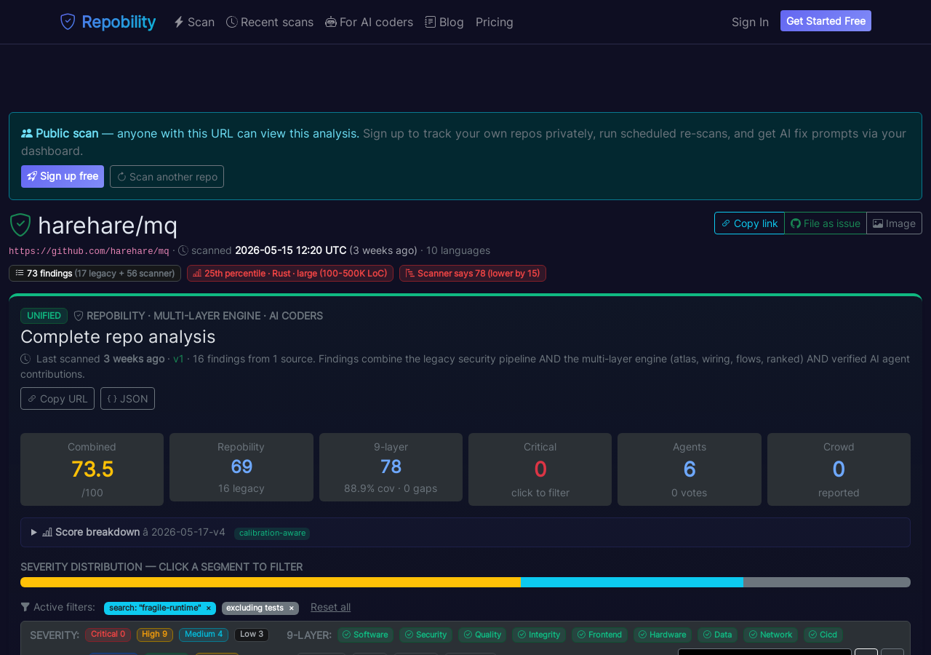Click the clock icon beside Last scanned
The image size is (931, 655).
point(25,359)
